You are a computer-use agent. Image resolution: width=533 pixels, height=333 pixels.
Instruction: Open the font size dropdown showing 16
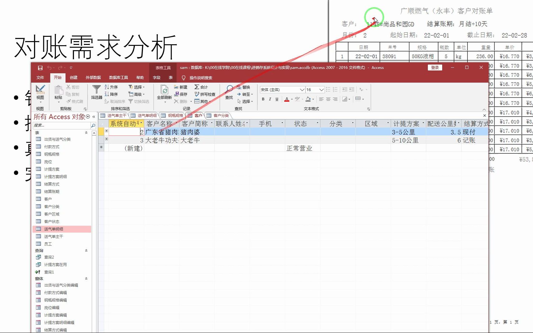point(321,89)
